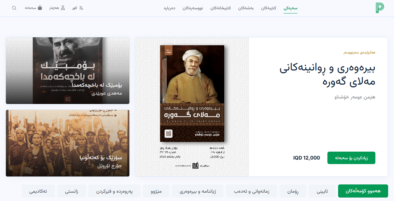Viewport: 394px width, 201px height.
Task: Click the کور language label
Action: (75, 8)
